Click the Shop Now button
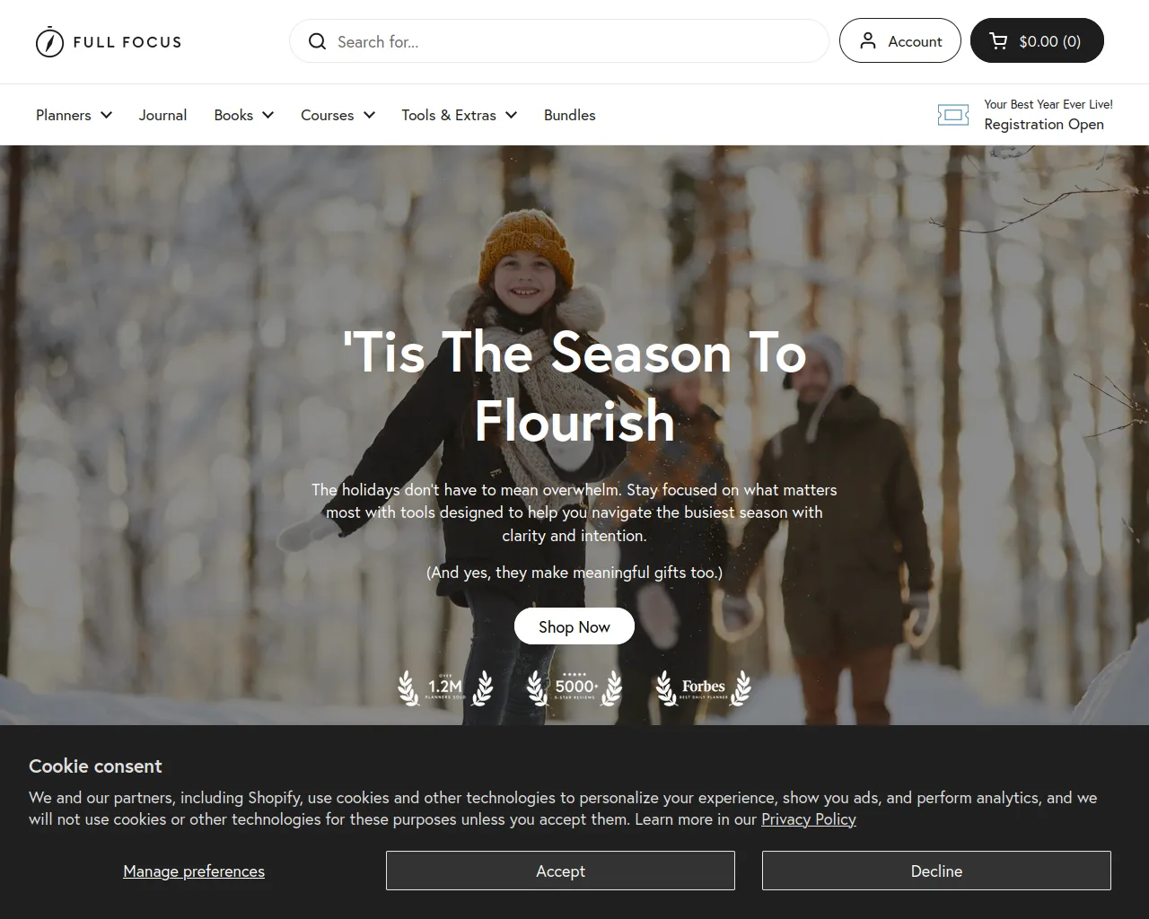 (x=574, y=626)
